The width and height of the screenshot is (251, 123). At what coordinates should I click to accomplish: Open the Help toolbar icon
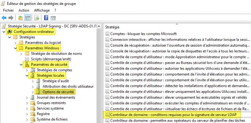coord(46,18)
